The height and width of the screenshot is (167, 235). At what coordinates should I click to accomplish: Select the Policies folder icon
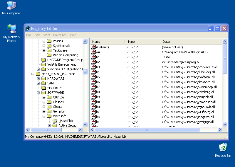click(49, 41)
